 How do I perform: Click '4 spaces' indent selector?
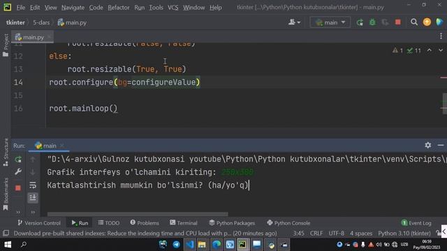coord(361,234)
